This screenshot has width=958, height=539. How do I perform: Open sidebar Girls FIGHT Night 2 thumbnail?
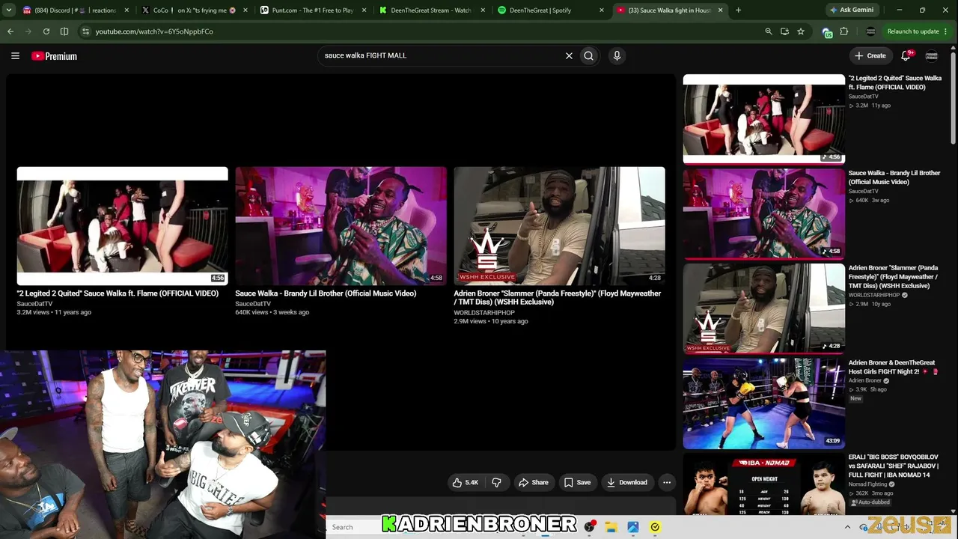[763, 404]
